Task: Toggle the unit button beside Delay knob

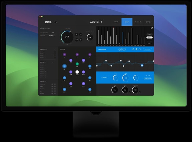Action: [x=130, y=92]
